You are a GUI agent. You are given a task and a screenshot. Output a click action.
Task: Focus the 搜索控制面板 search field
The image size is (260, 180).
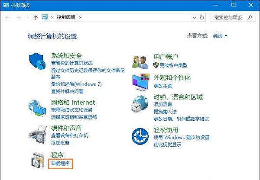233,17
